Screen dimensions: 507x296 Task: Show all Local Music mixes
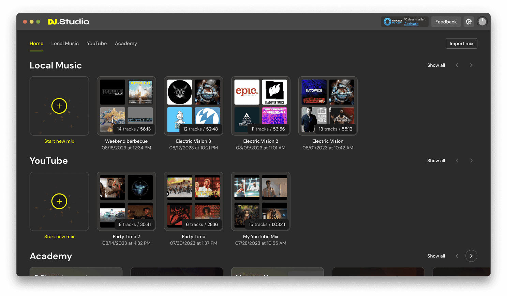[436, 65]
